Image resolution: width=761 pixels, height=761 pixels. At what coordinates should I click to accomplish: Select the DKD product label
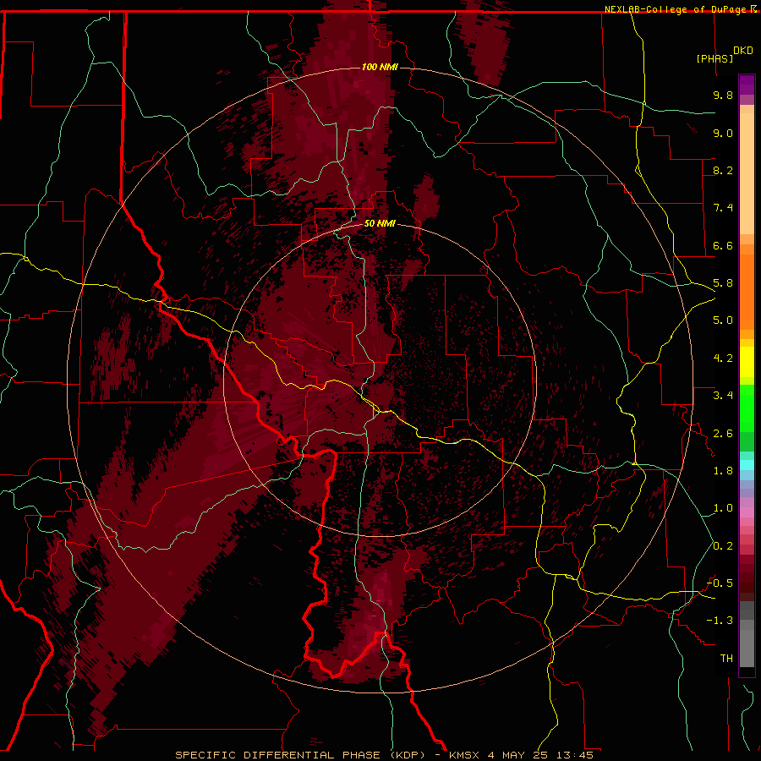[x=743, y=51]
